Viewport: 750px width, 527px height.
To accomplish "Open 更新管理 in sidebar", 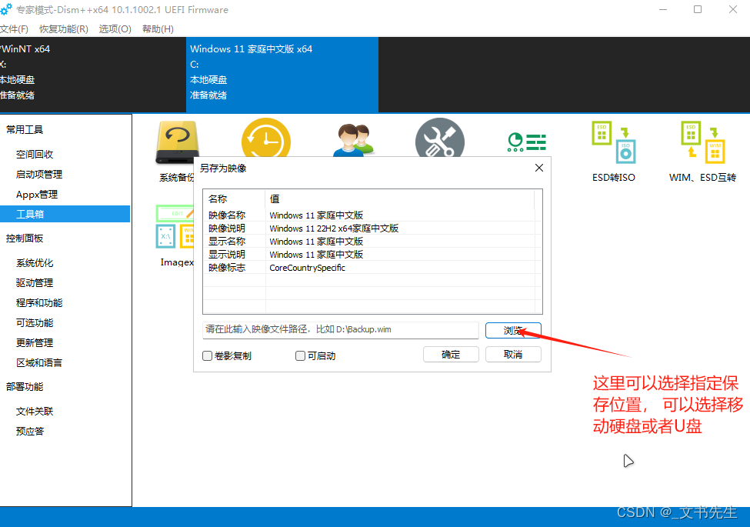I will pos(35,343).
